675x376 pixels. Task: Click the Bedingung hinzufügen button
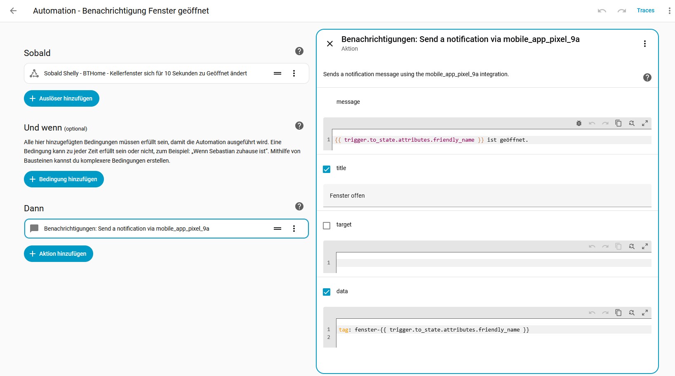(x=64, y=179)
